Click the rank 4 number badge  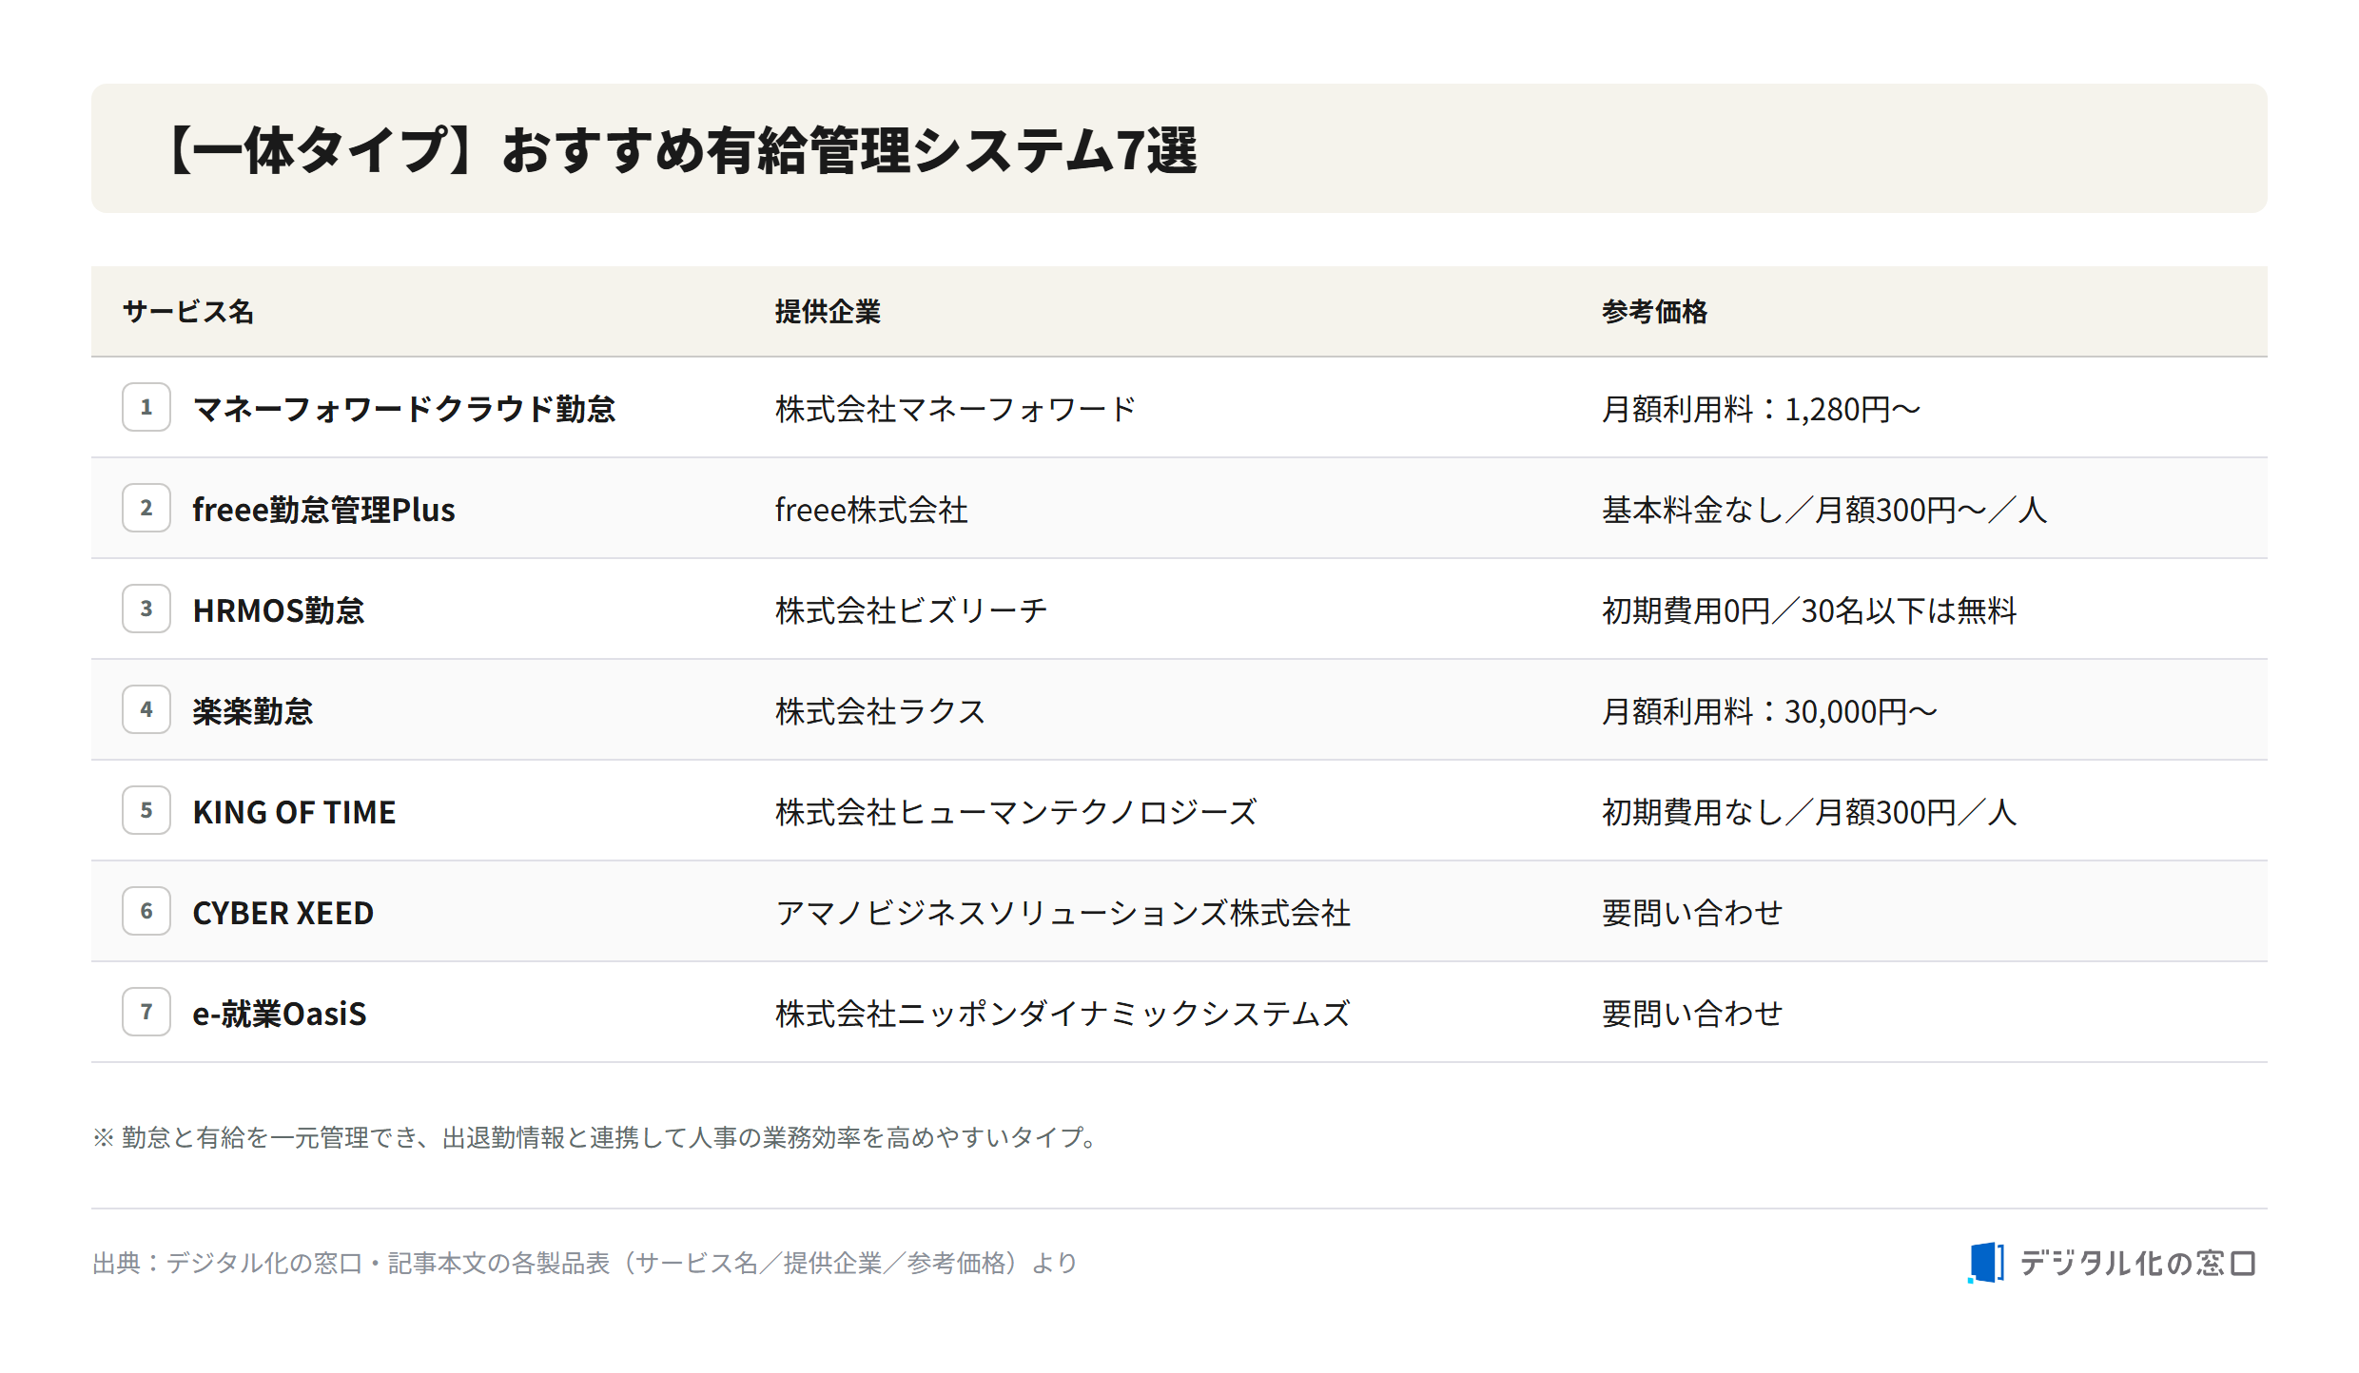pyautogui.click(x=146, y=709)
